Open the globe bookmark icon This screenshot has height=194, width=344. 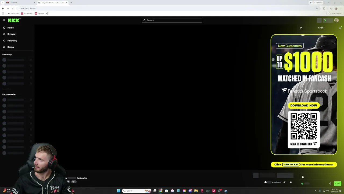[x=47, y=13]
